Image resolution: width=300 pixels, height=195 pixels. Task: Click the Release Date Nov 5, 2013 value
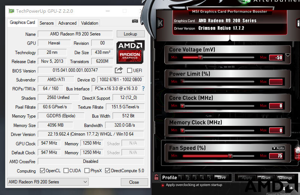[52, 61]
